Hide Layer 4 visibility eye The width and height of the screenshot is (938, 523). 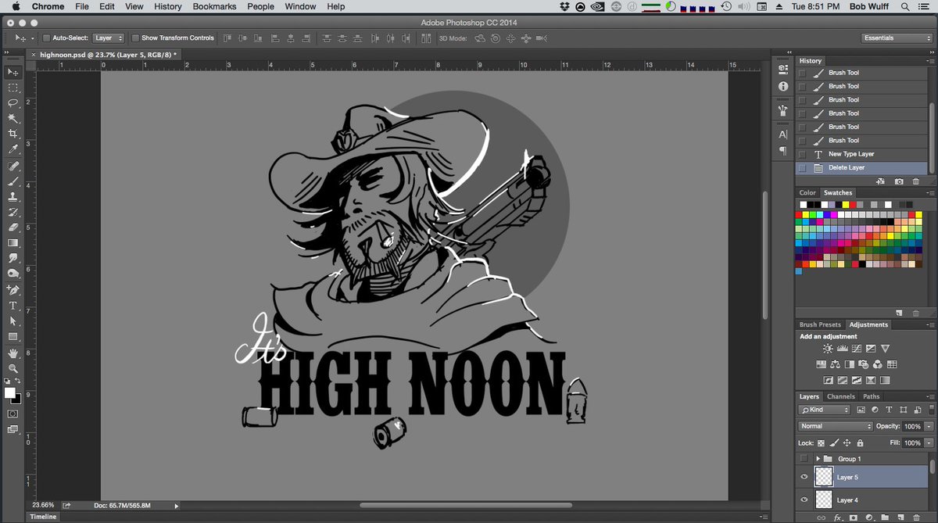[x=804, y=500]
